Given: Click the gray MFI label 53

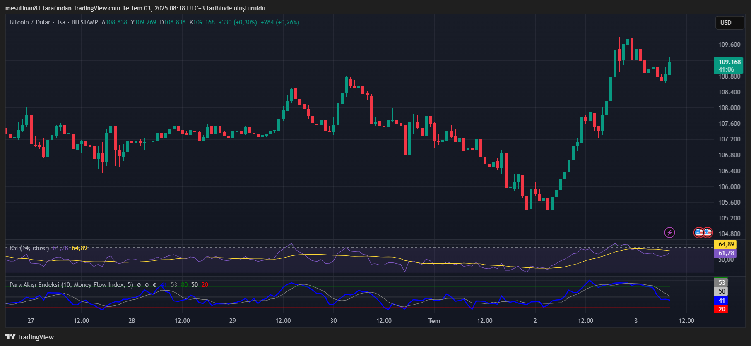Looking at the screenshot, I should [x=721, y=283].
